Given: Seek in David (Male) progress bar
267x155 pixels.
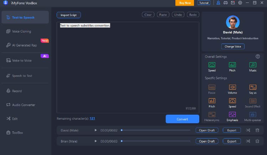Looking at the screenshot, I should [156, 130].
